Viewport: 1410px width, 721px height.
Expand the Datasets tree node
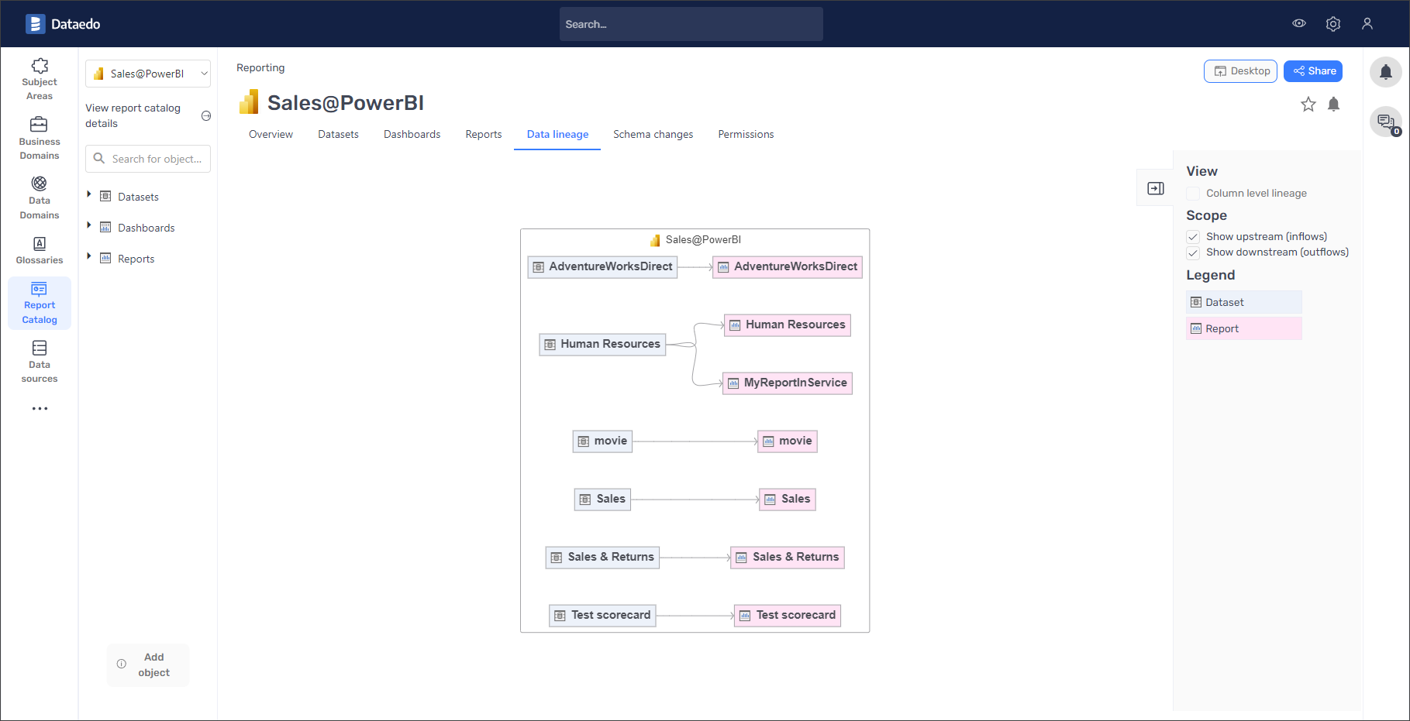[x=89, y=194]
